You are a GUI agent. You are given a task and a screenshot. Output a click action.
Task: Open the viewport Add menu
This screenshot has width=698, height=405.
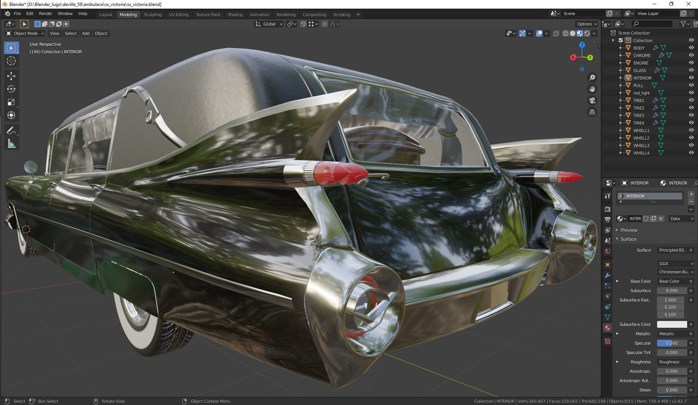click(86, 33)
